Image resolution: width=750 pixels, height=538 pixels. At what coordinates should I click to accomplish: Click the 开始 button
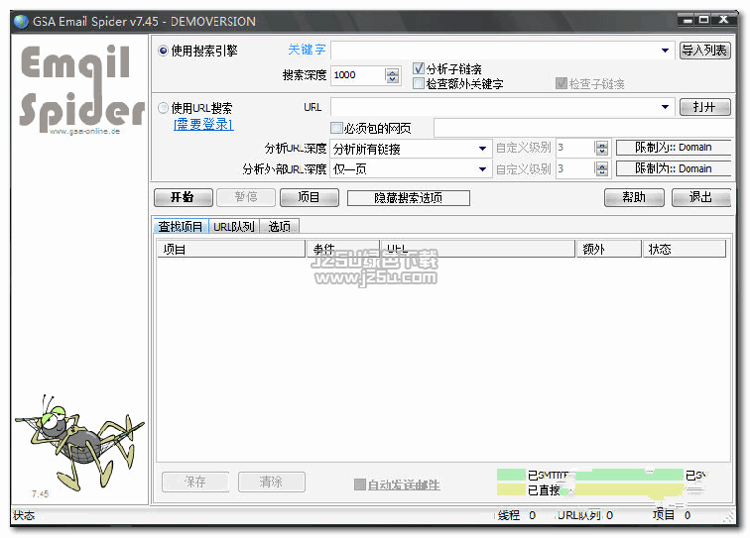tap(184, 197)
